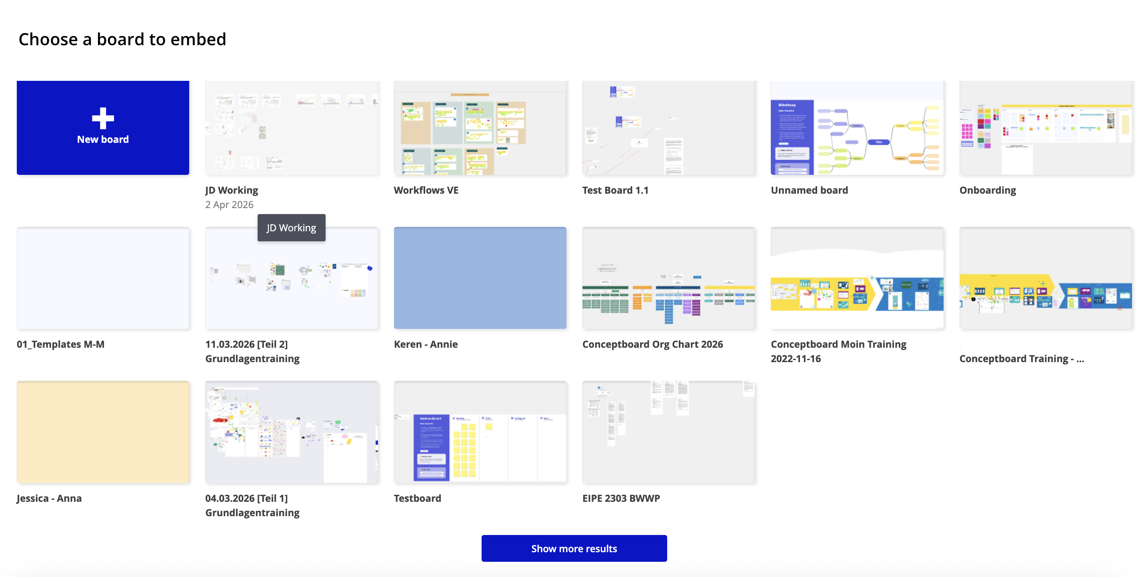The height and width of the screenshot is (577, 1148).
Task: Select the JD Working board
Action: click(x=292, y=128)
